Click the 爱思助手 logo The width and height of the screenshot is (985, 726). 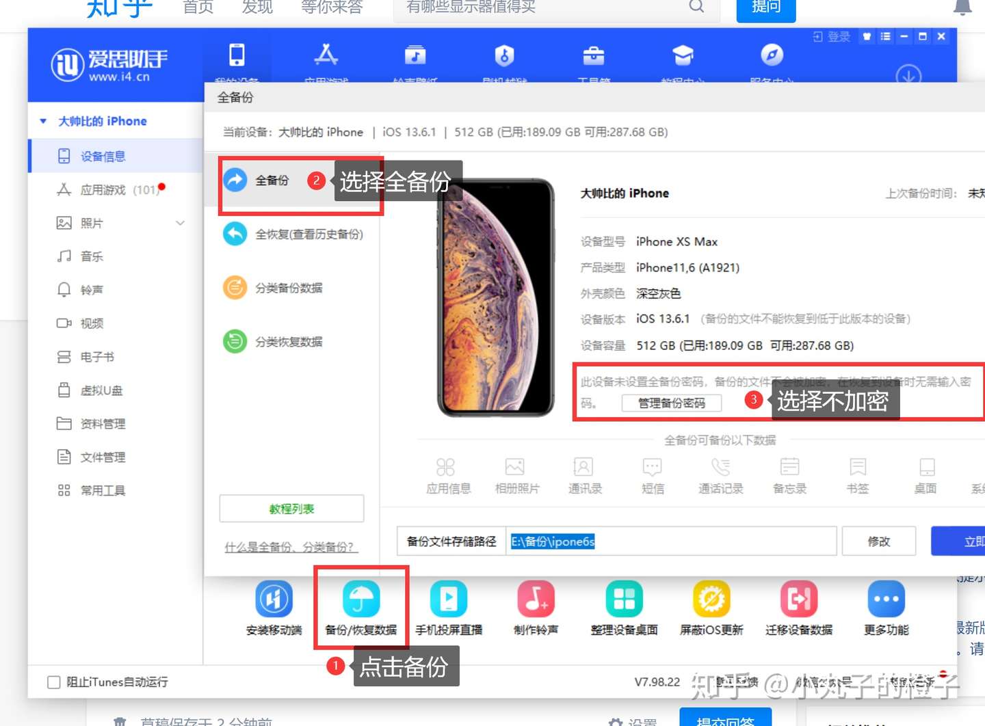coord(109,65)
